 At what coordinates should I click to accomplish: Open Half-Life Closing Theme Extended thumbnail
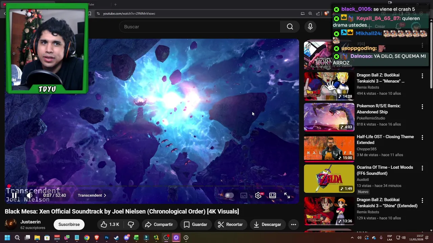pyautogui.click(x=329, y=148)
